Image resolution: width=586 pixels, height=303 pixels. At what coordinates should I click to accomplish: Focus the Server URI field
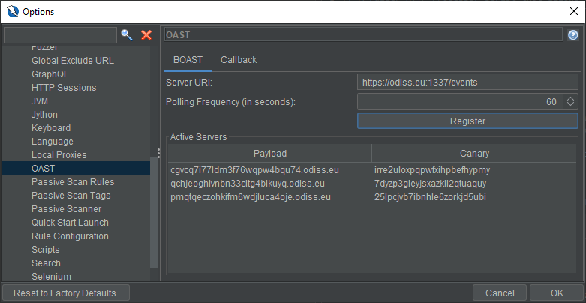[x=467, y=82]
